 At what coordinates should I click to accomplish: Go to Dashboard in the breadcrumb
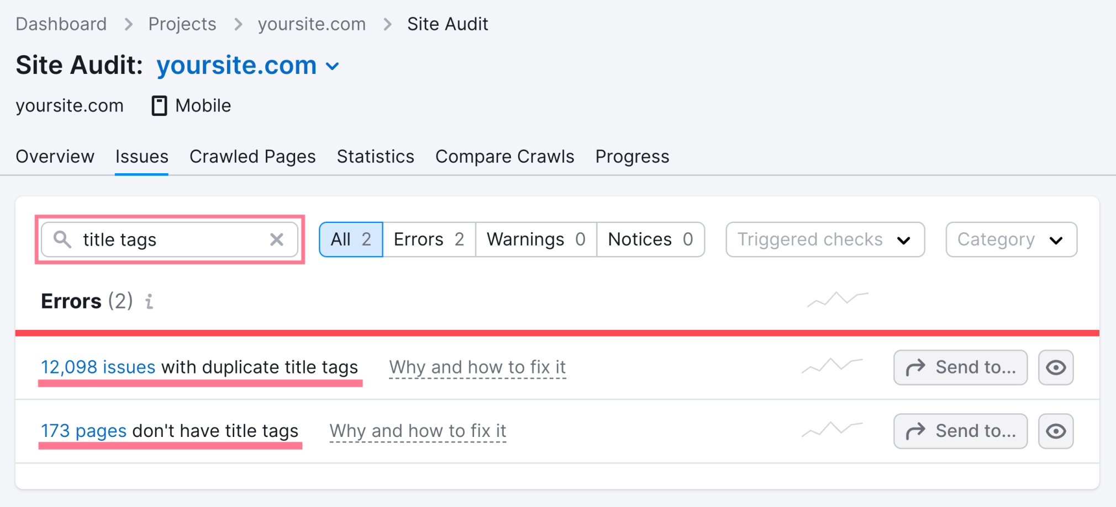61,24
